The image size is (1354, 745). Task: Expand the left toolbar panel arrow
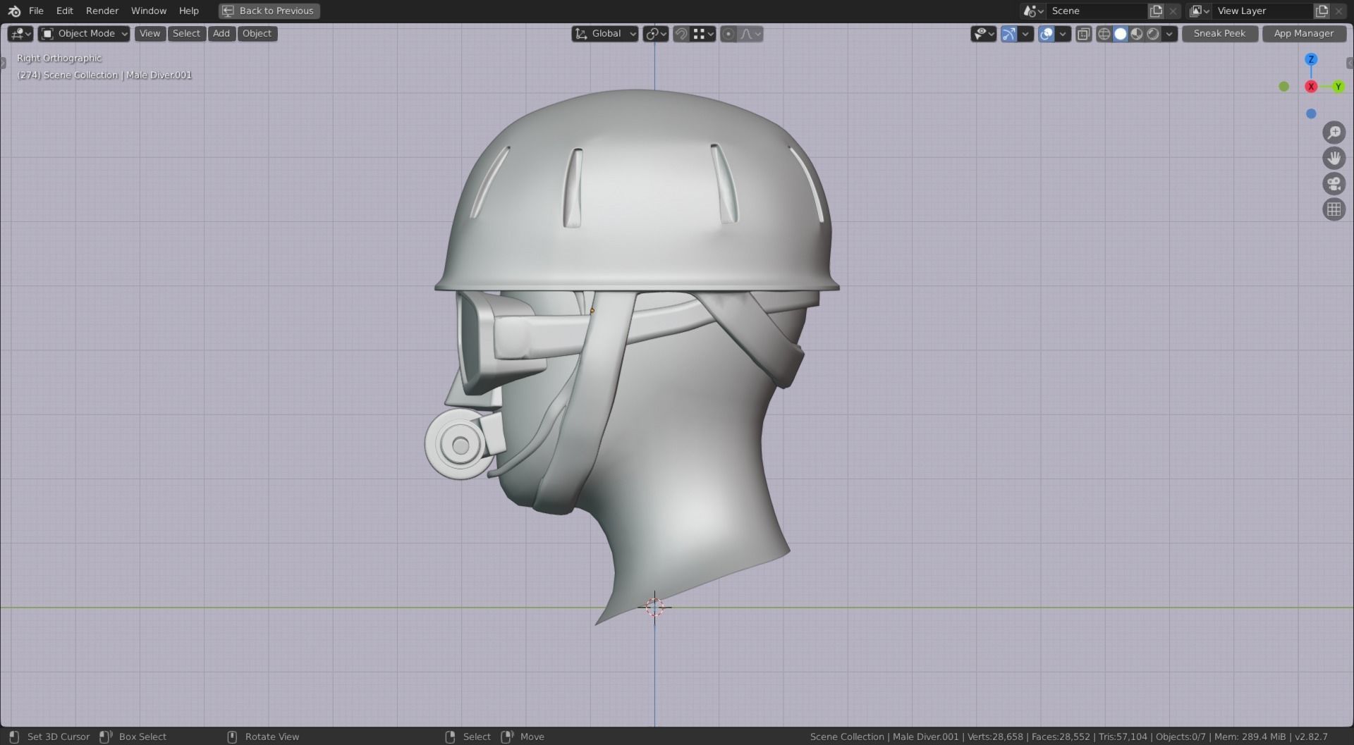coord(3,63)
